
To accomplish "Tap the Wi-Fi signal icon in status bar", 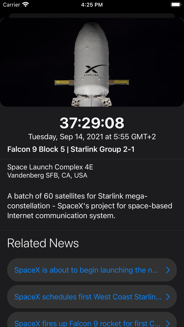I will 25,5.
